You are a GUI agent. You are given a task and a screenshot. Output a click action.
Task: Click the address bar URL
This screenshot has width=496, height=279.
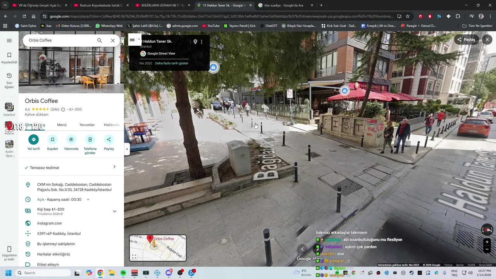pyautogui.click(x=221, y=16)
